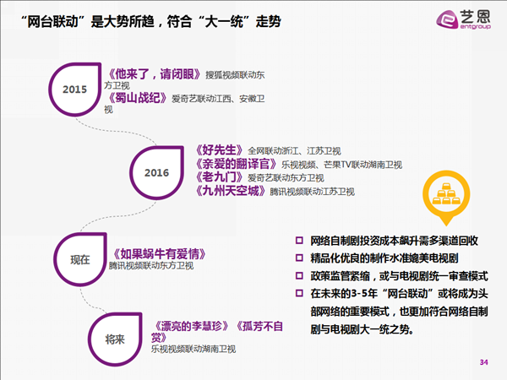Click the page number 34

[x=483, y=362]
